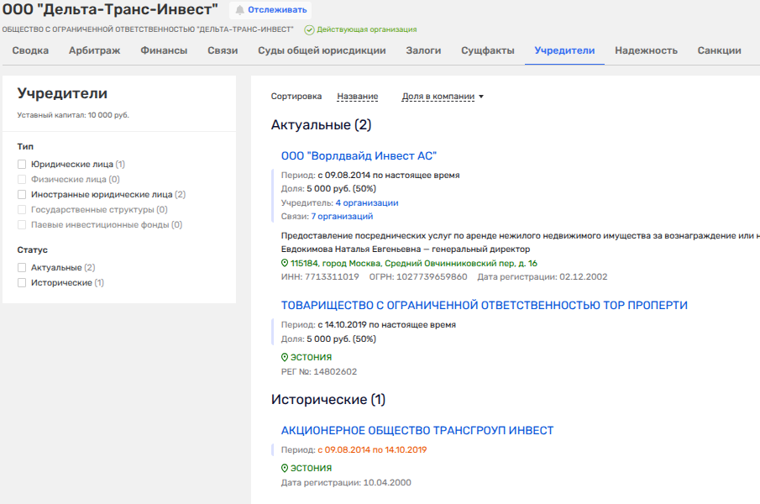Toggle the Юридические лица checkbox
Viewport: 760px width, 504px height.
click(x=23, y=165)
